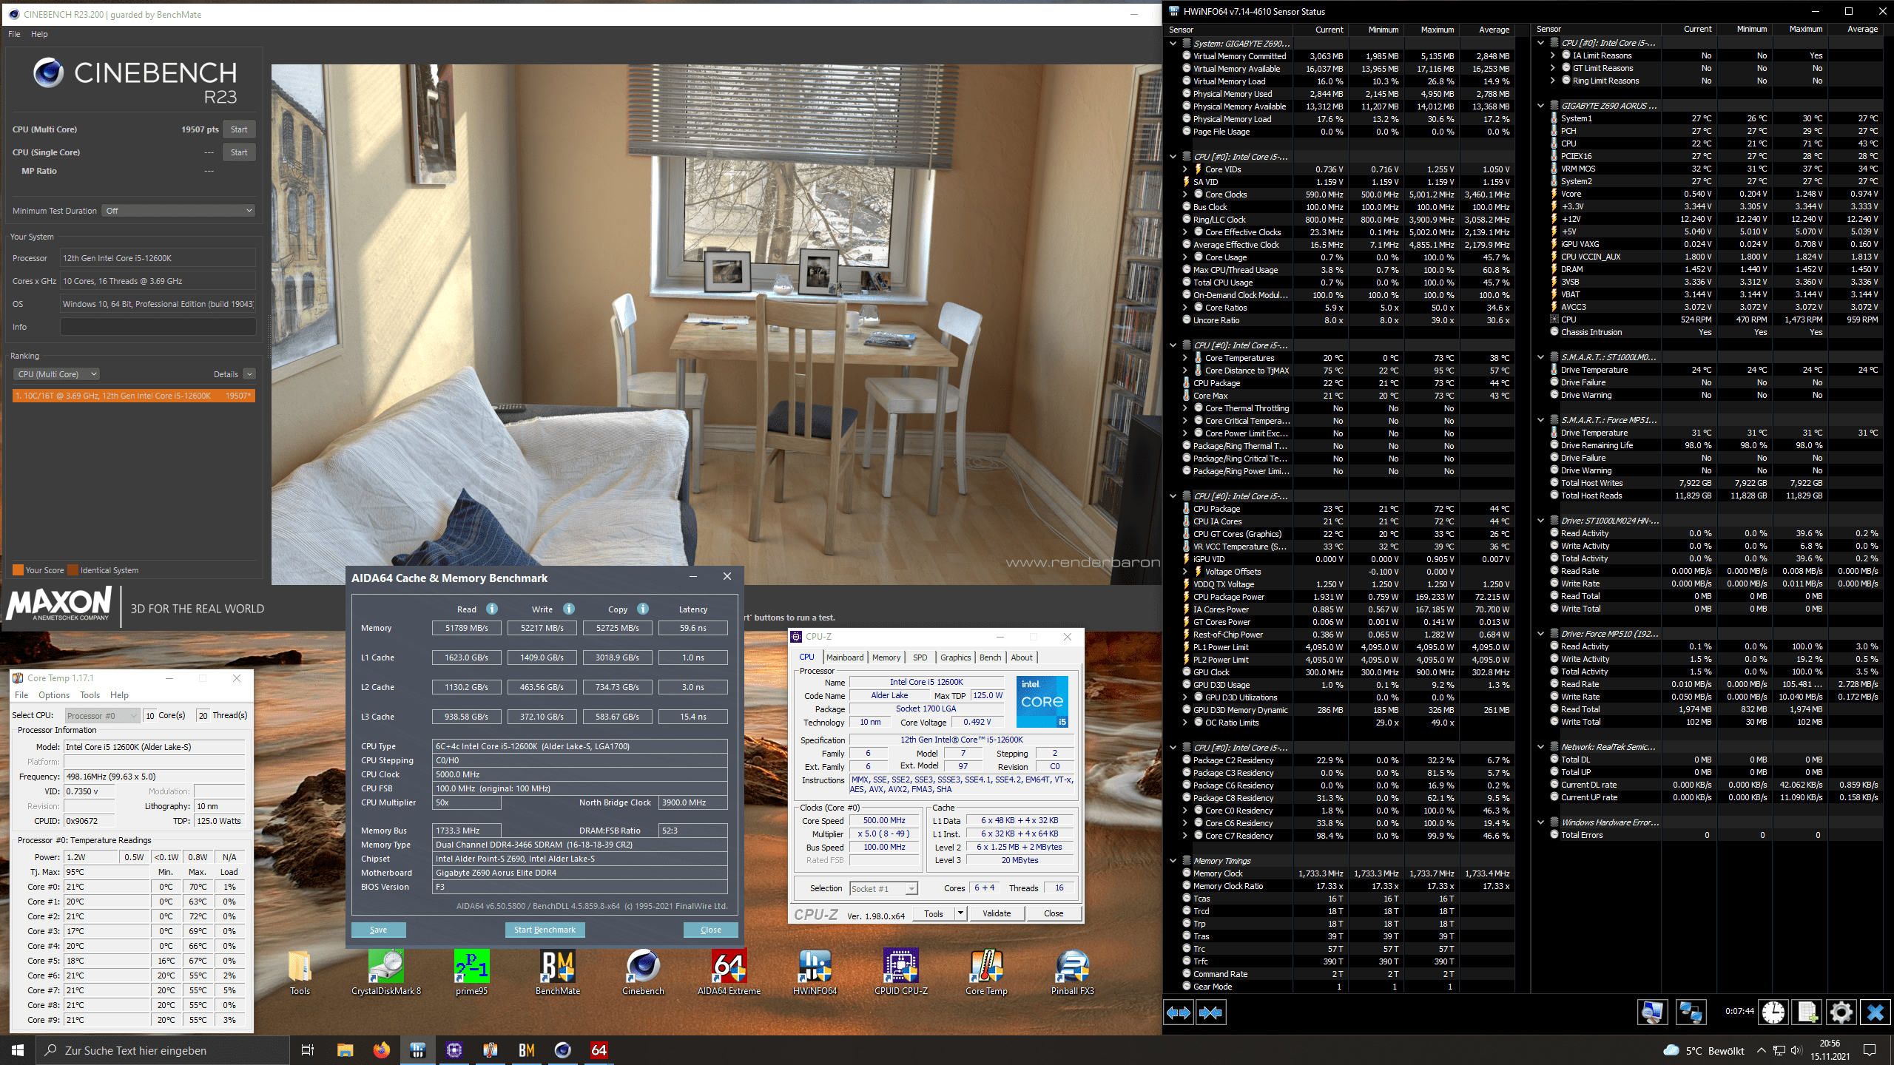Image resolution: width=1894 pixels, height=1065 pixels.
Task: Click AIDA64 Write column info icon
Action: coord(568,609)
